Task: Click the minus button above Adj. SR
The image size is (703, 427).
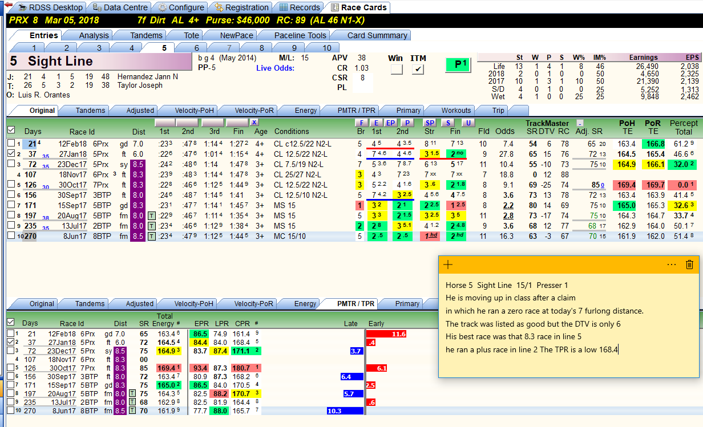Action: (580, 123)
